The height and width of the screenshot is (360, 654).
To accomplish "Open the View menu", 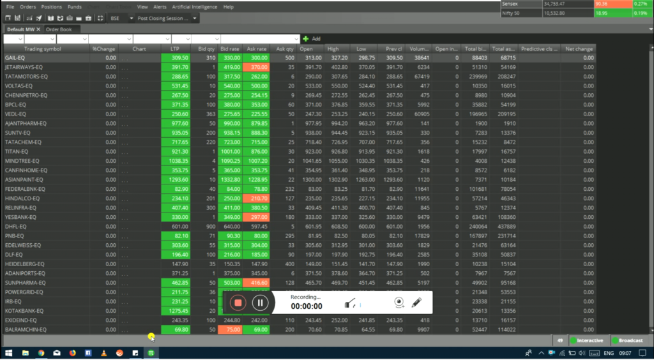I will pos(142,6).
